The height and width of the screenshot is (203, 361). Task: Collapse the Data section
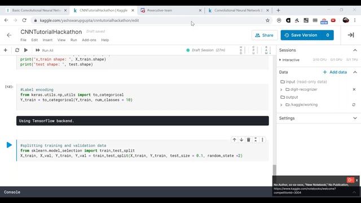click(x=355, y=72)
